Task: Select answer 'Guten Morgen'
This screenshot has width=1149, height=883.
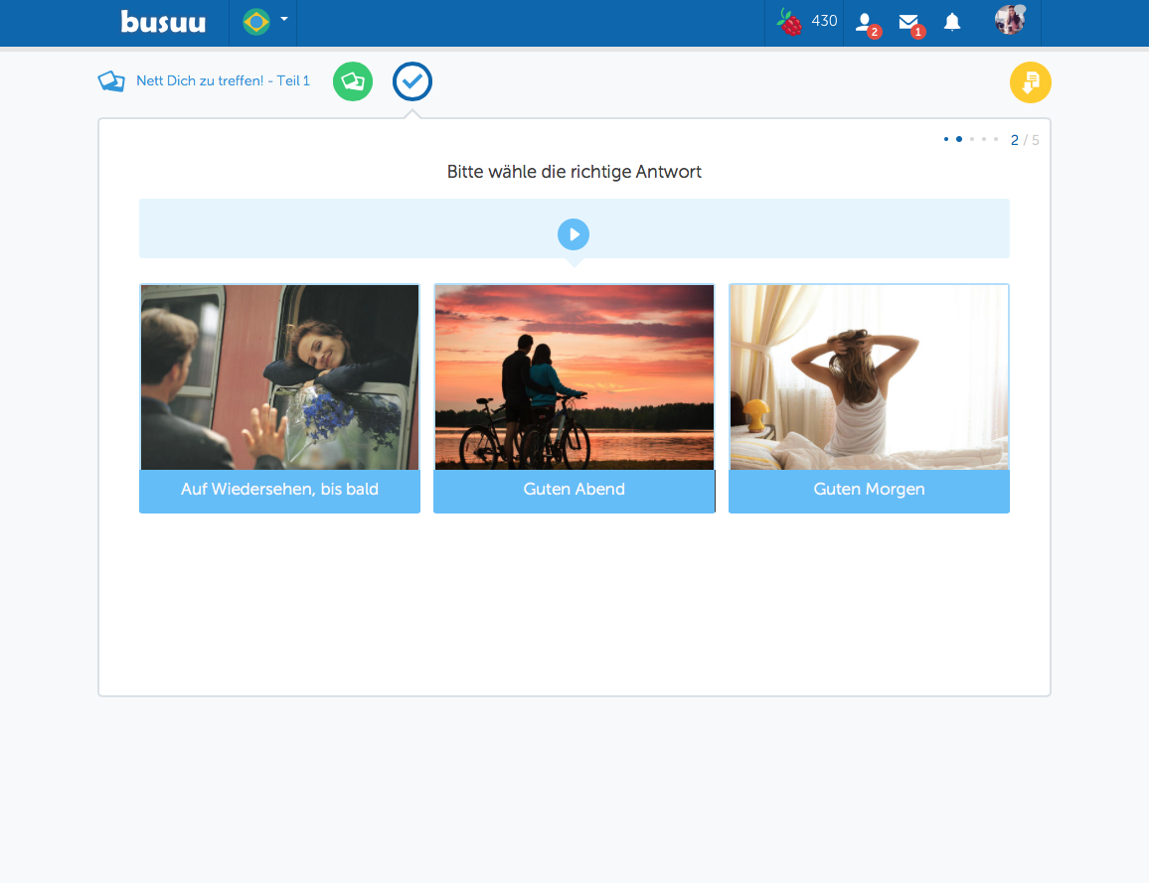Action: (869, 491)
